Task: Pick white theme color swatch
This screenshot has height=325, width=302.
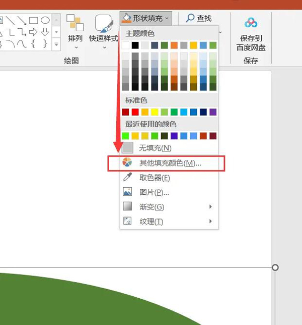Action: pyautogui.click(x=125, y=45)
